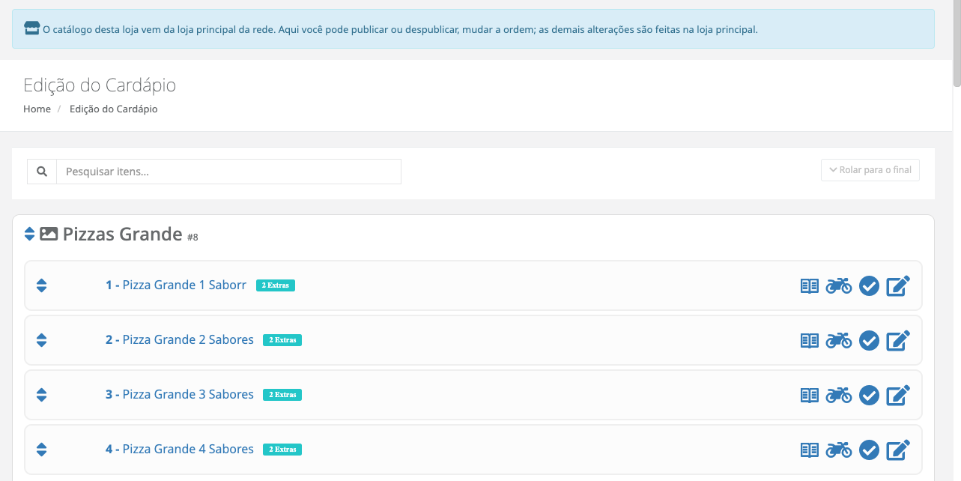Toggle the published checkmark for Pizza Grande 1 Saborr
The height and width of the screenshot is (481, 961).
click(869, 285)
